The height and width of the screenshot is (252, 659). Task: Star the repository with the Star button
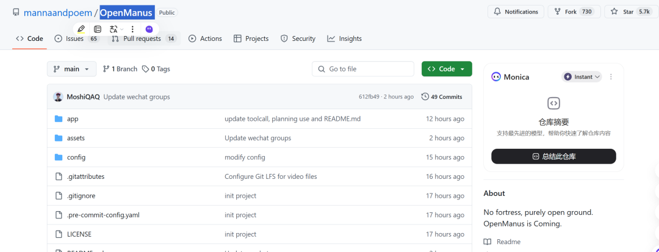pos(632,12)
